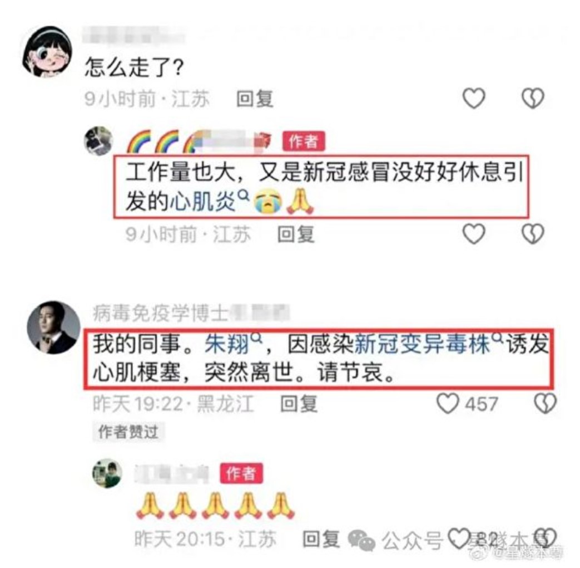Tap the 作者赞过 tag
The height and width of the screenshot is (568, 580).
128,432
